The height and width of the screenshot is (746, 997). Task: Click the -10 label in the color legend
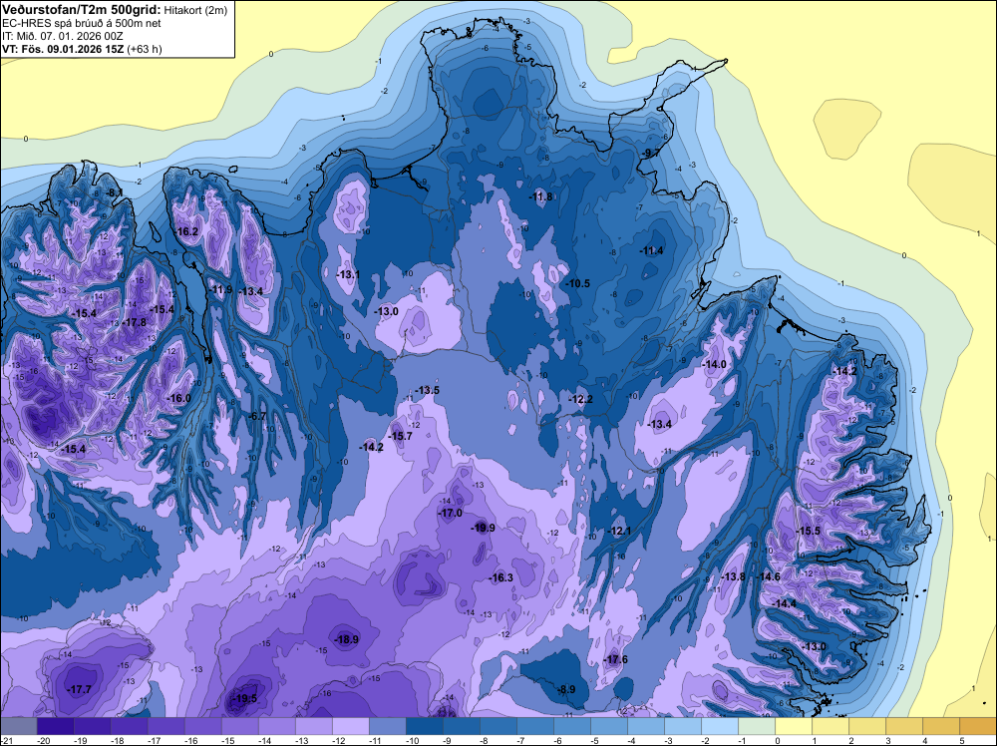click(x=413, y=740)
